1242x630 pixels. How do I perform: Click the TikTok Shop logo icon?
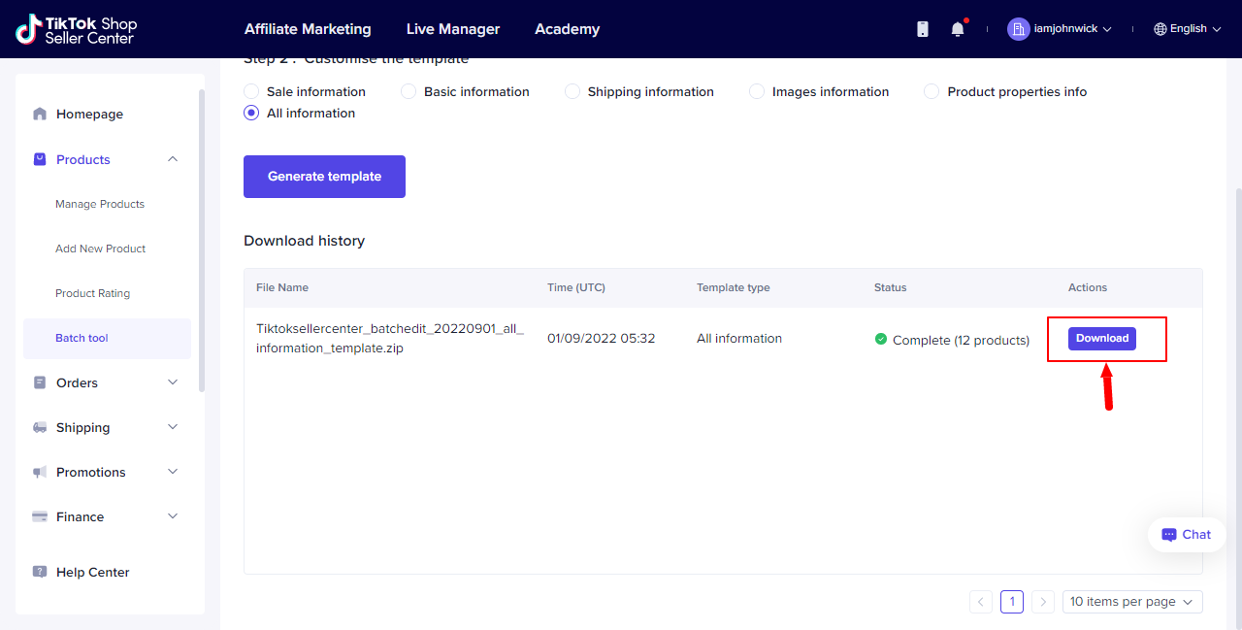point(28,29)
